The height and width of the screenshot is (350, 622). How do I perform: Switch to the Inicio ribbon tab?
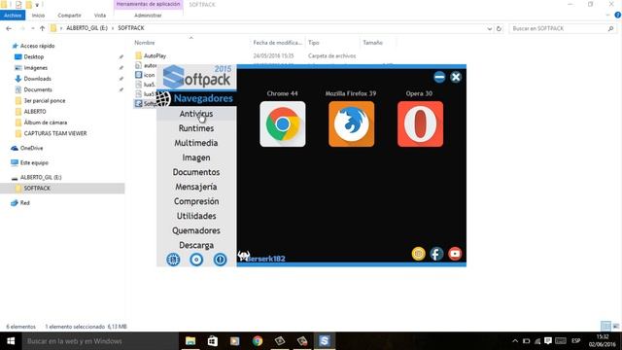coord(38,16)
